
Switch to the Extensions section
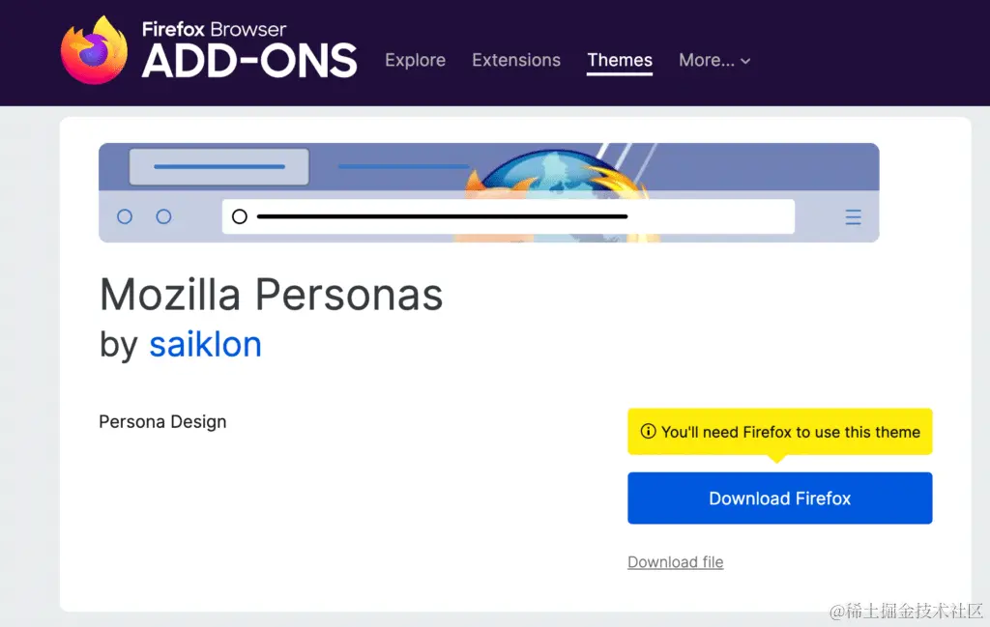pos(516,60)
